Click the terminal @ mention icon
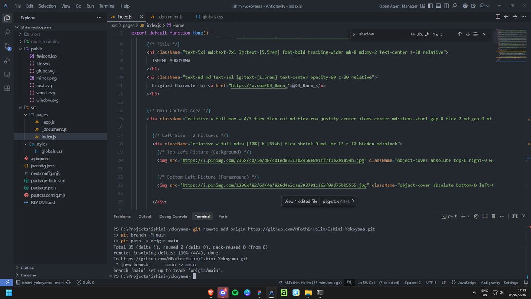531x299 pixels. [x=477, y=216]
